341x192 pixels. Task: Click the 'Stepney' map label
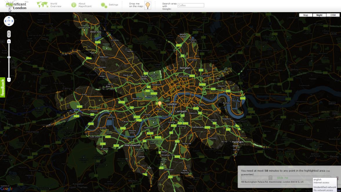point(221,86)
